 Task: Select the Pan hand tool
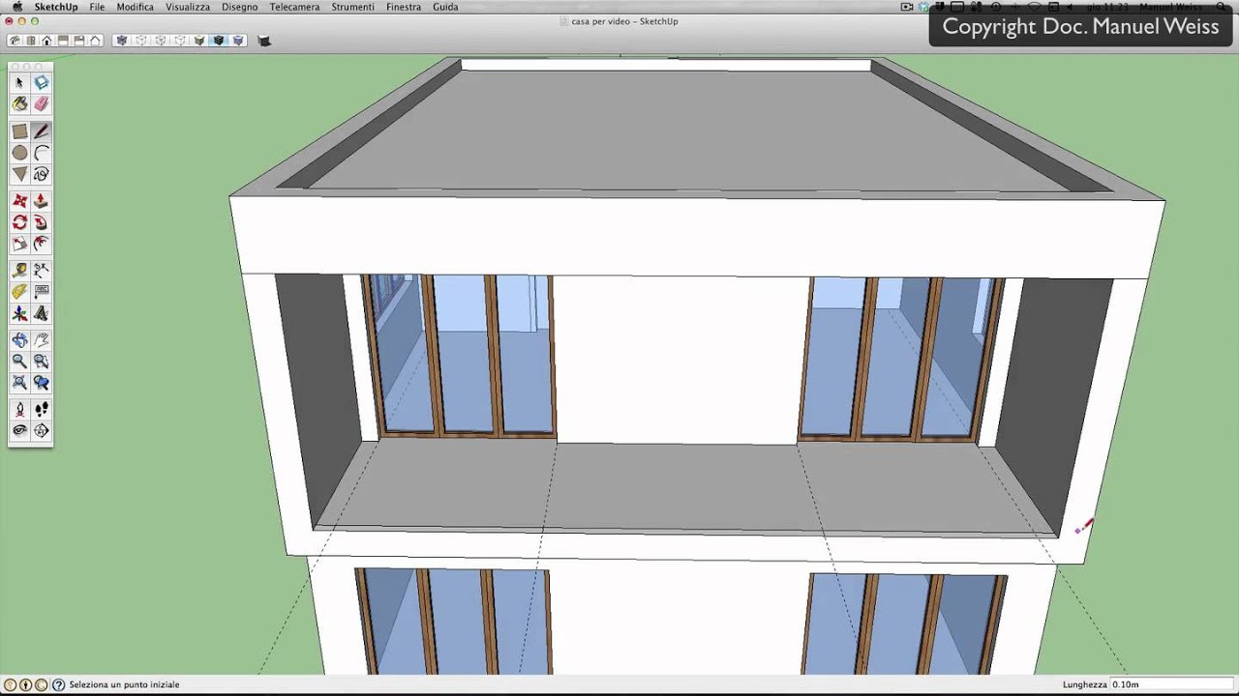click(41, 340)
